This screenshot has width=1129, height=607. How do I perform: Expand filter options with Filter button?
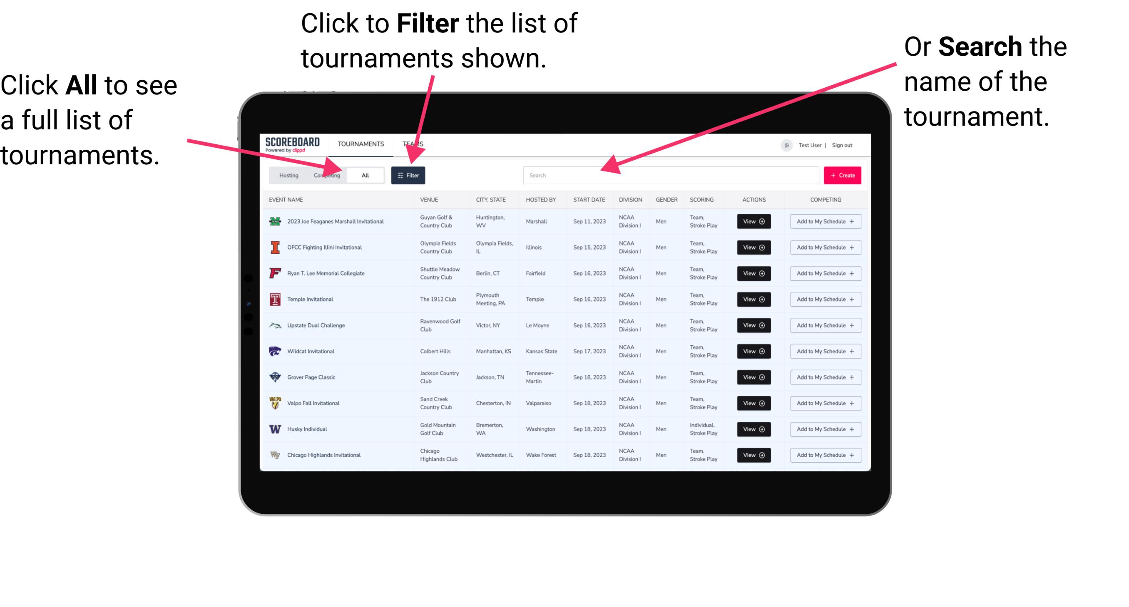click(408, 175)
